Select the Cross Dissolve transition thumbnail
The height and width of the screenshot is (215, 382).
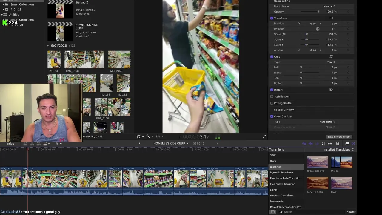[x=318, y=162]
